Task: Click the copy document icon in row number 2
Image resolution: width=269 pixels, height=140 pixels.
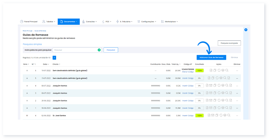Action: tap(215, 100)
